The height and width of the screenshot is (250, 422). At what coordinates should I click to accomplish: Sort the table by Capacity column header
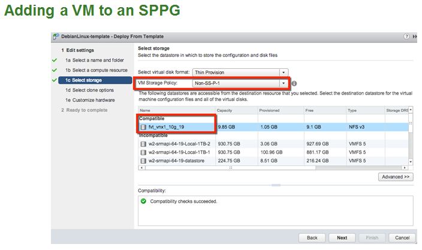coord(225,111)
